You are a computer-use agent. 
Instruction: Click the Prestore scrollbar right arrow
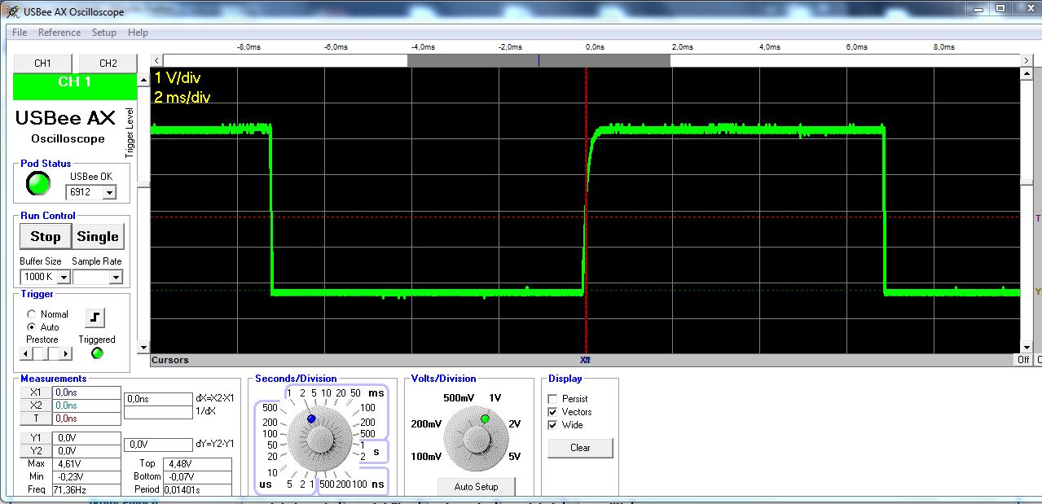coord(67,353)
